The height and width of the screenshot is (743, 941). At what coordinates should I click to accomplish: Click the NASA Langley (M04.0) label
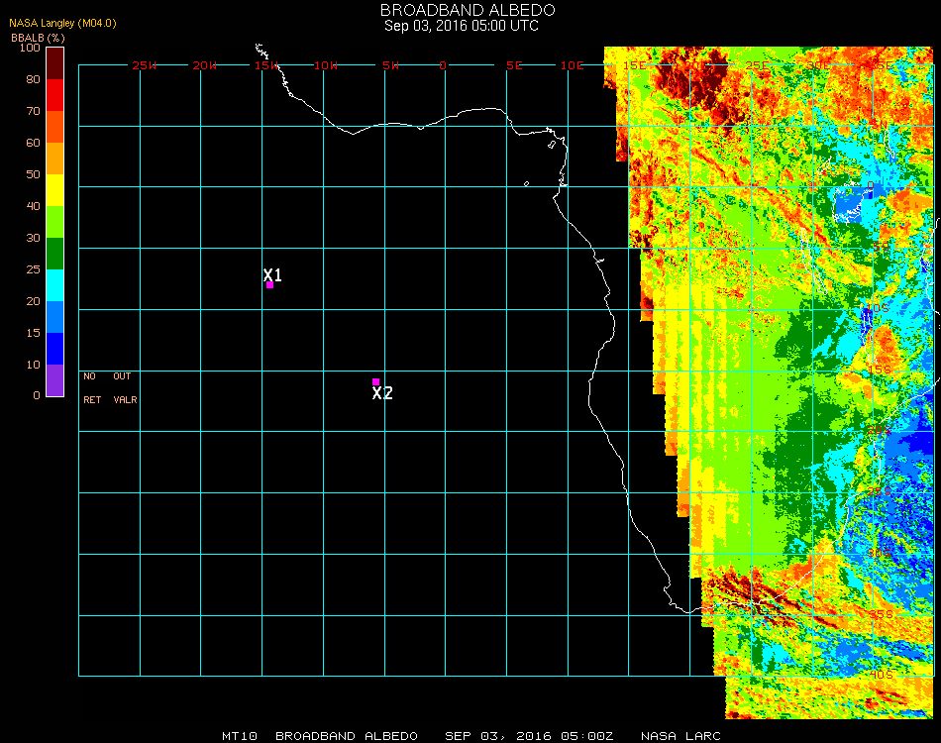(x=63, y=23)
